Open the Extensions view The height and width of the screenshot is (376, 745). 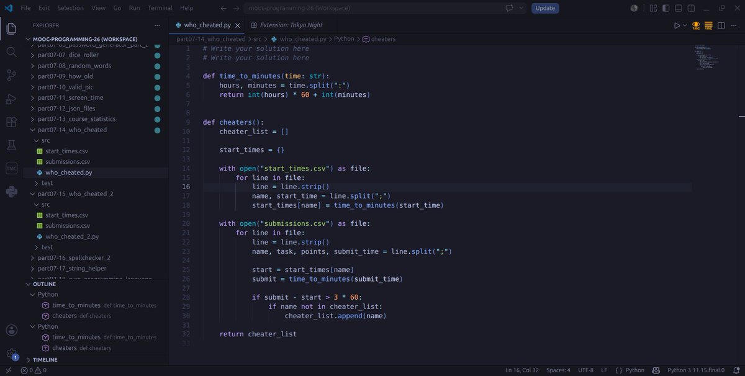(x=11, y=122)
